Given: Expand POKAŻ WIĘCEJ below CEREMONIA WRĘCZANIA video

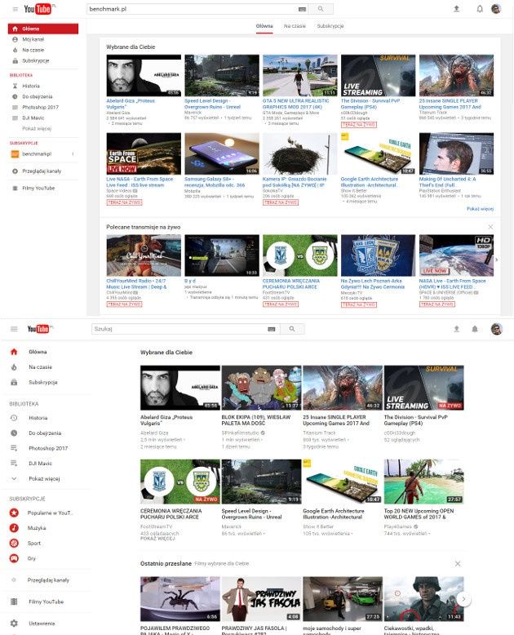Looking at the screenshot, I should click(157, 539).
